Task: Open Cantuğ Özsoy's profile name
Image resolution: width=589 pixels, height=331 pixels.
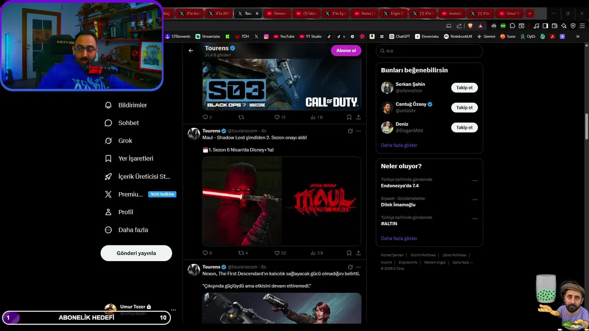Action: 411,104
